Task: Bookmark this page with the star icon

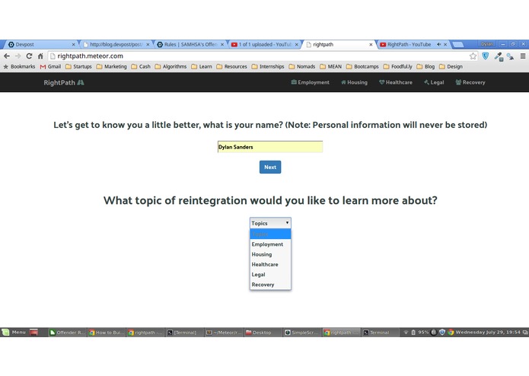Action: click(x=473, y=56)
